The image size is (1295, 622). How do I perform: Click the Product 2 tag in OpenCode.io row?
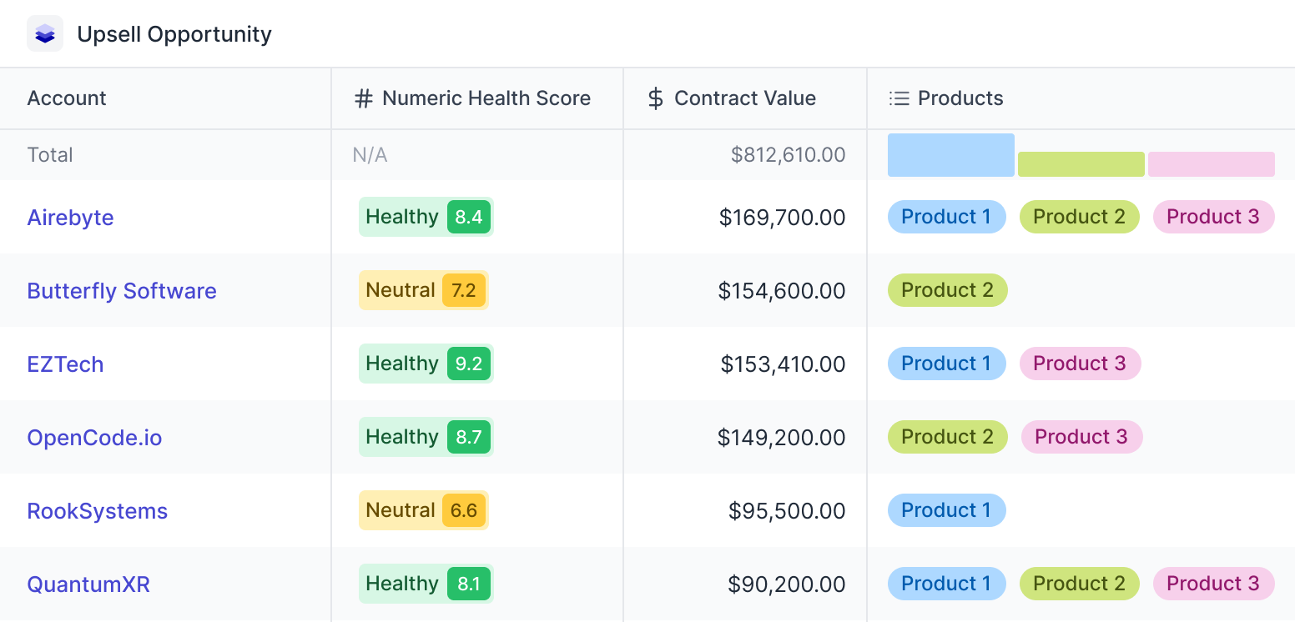[947, 437]
